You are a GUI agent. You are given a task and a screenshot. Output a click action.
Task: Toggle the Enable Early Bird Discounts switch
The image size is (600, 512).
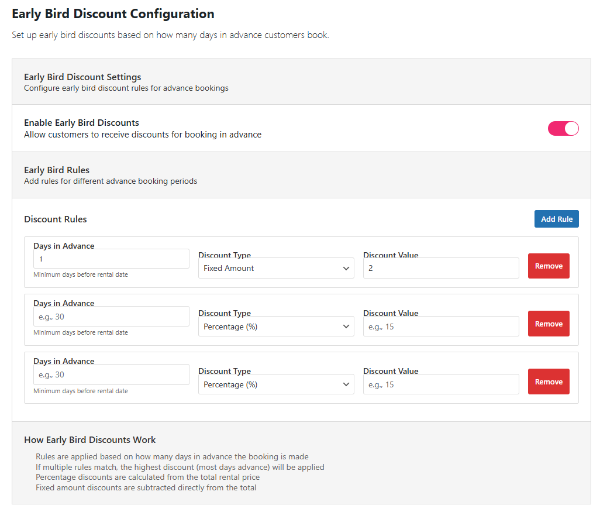(563, 129)
